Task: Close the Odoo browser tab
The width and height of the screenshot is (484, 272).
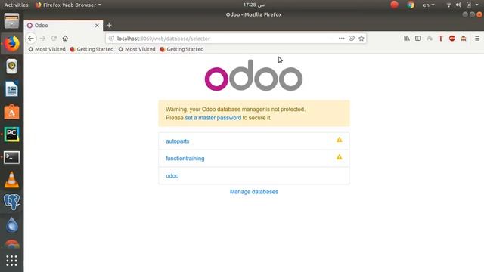Action: 97,26
